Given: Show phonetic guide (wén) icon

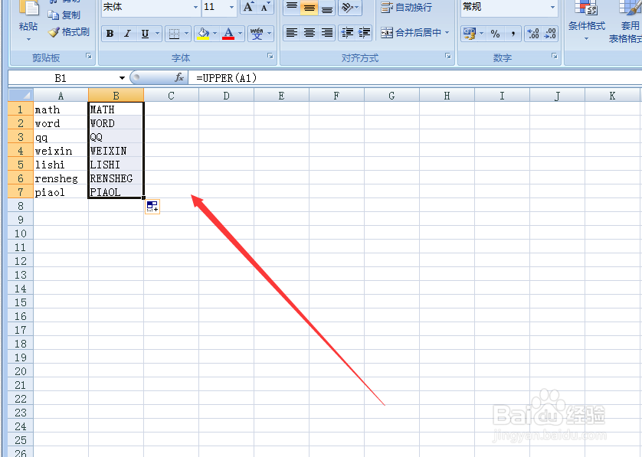Looking at the screenshot, I should click(x=257, y=34).
